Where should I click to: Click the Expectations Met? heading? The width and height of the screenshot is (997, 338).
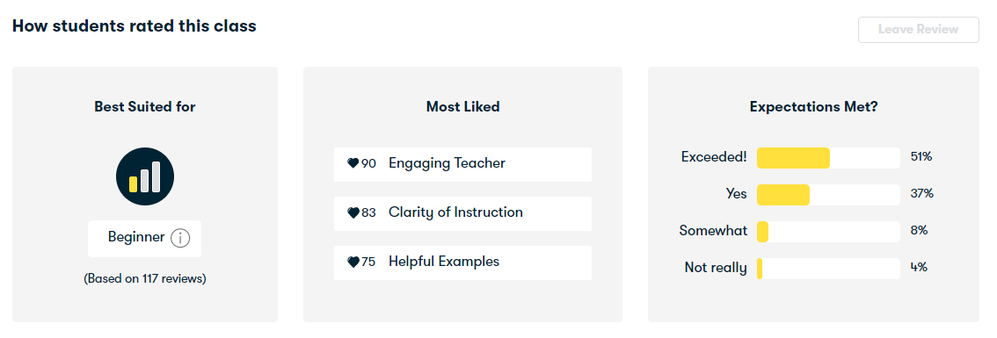814,107
